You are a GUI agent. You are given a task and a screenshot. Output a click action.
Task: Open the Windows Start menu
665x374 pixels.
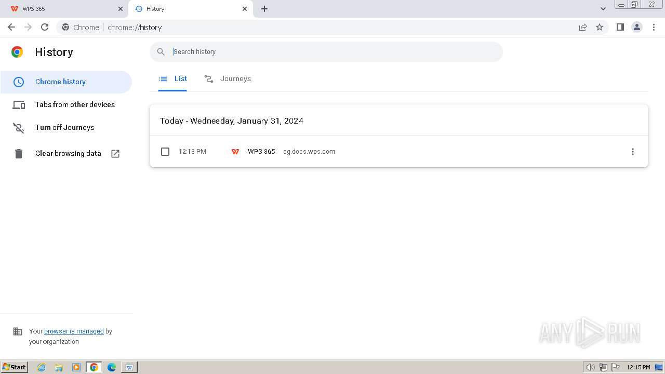tap(15, 367)
